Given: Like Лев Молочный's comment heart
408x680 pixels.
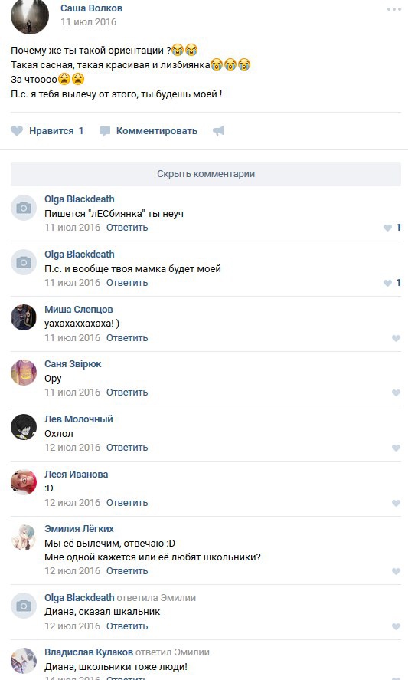Looking at the screenshot, I should pyautogui.click(x=396, y=448).
